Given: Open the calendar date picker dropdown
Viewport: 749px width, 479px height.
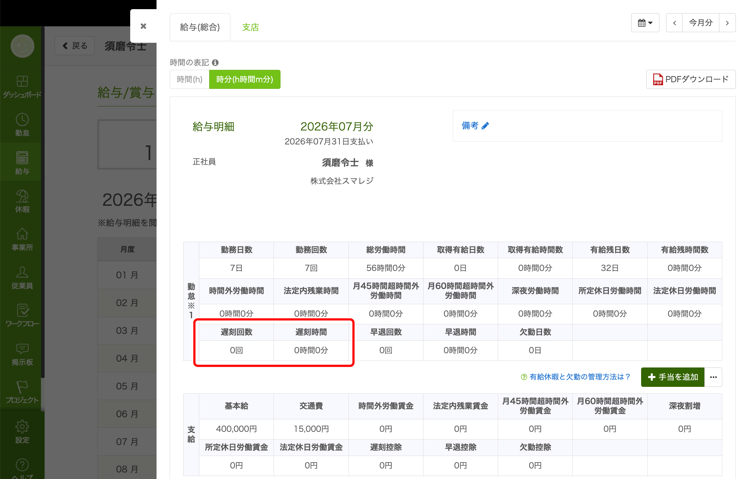Looking at the screenshot, I should click(645, 23).
